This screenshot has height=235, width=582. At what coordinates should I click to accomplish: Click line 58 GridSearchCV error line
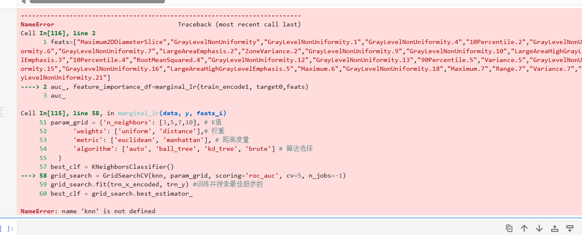pos(198,176)
